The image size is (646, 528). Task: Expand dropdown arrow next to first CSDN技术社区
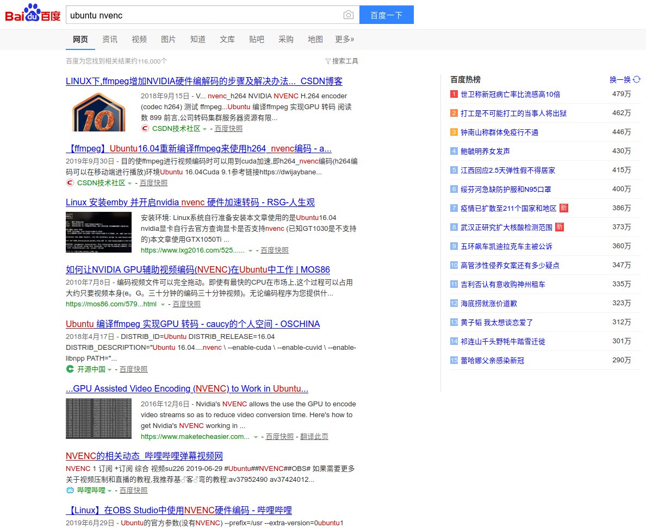[205, 129]
